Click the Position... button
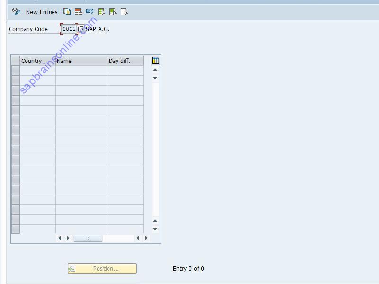 (102, 268)
